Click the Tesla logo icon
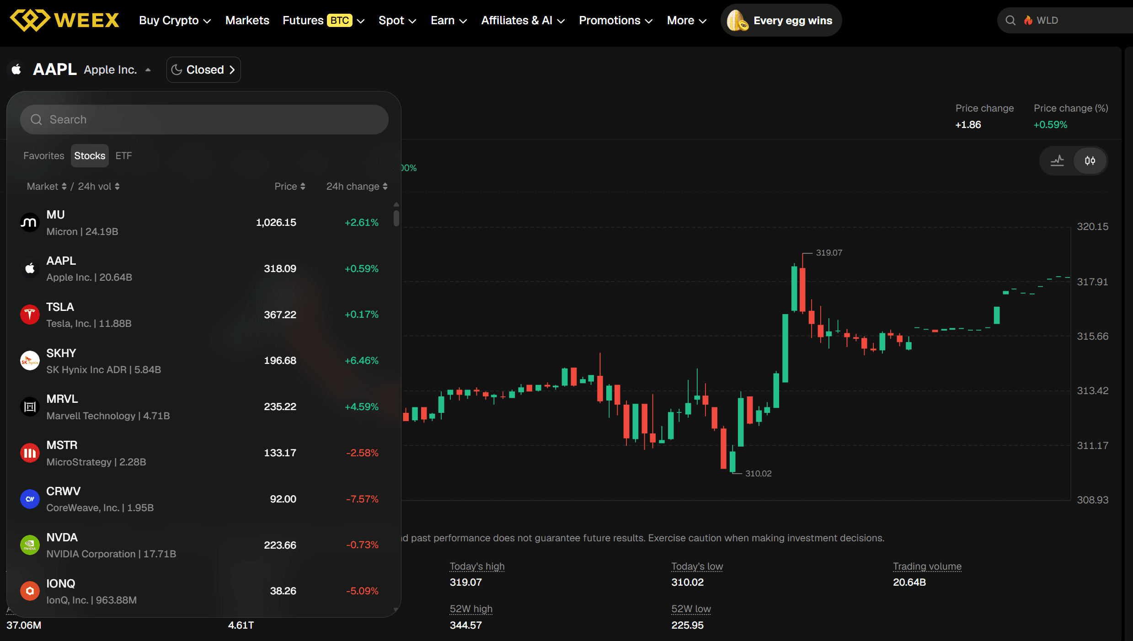This screenshot has height=641, width=1133. [30, 315]
